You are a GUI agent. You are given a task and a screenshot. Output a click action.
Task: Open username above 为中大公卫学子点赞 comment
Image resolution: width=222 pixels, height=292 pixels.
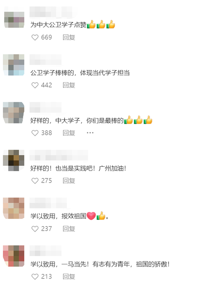pyautogui.click(x=53, y=12)
